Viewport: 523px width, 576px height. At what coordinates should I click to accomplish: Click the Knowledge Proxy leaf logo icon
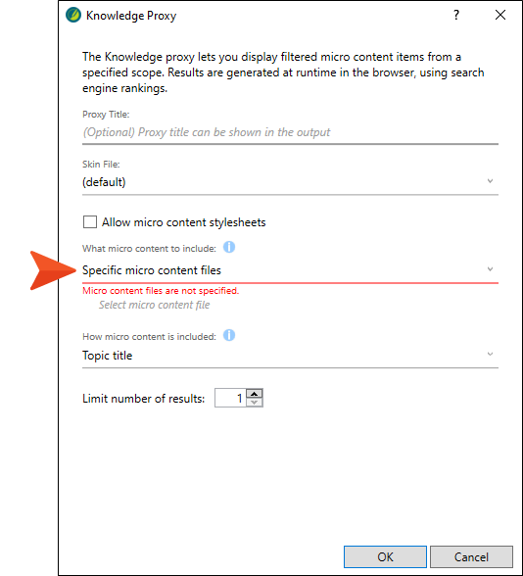tap(73, 15)
